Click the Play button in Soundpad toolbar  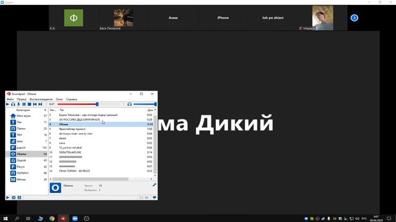click(x=7, y=104)
